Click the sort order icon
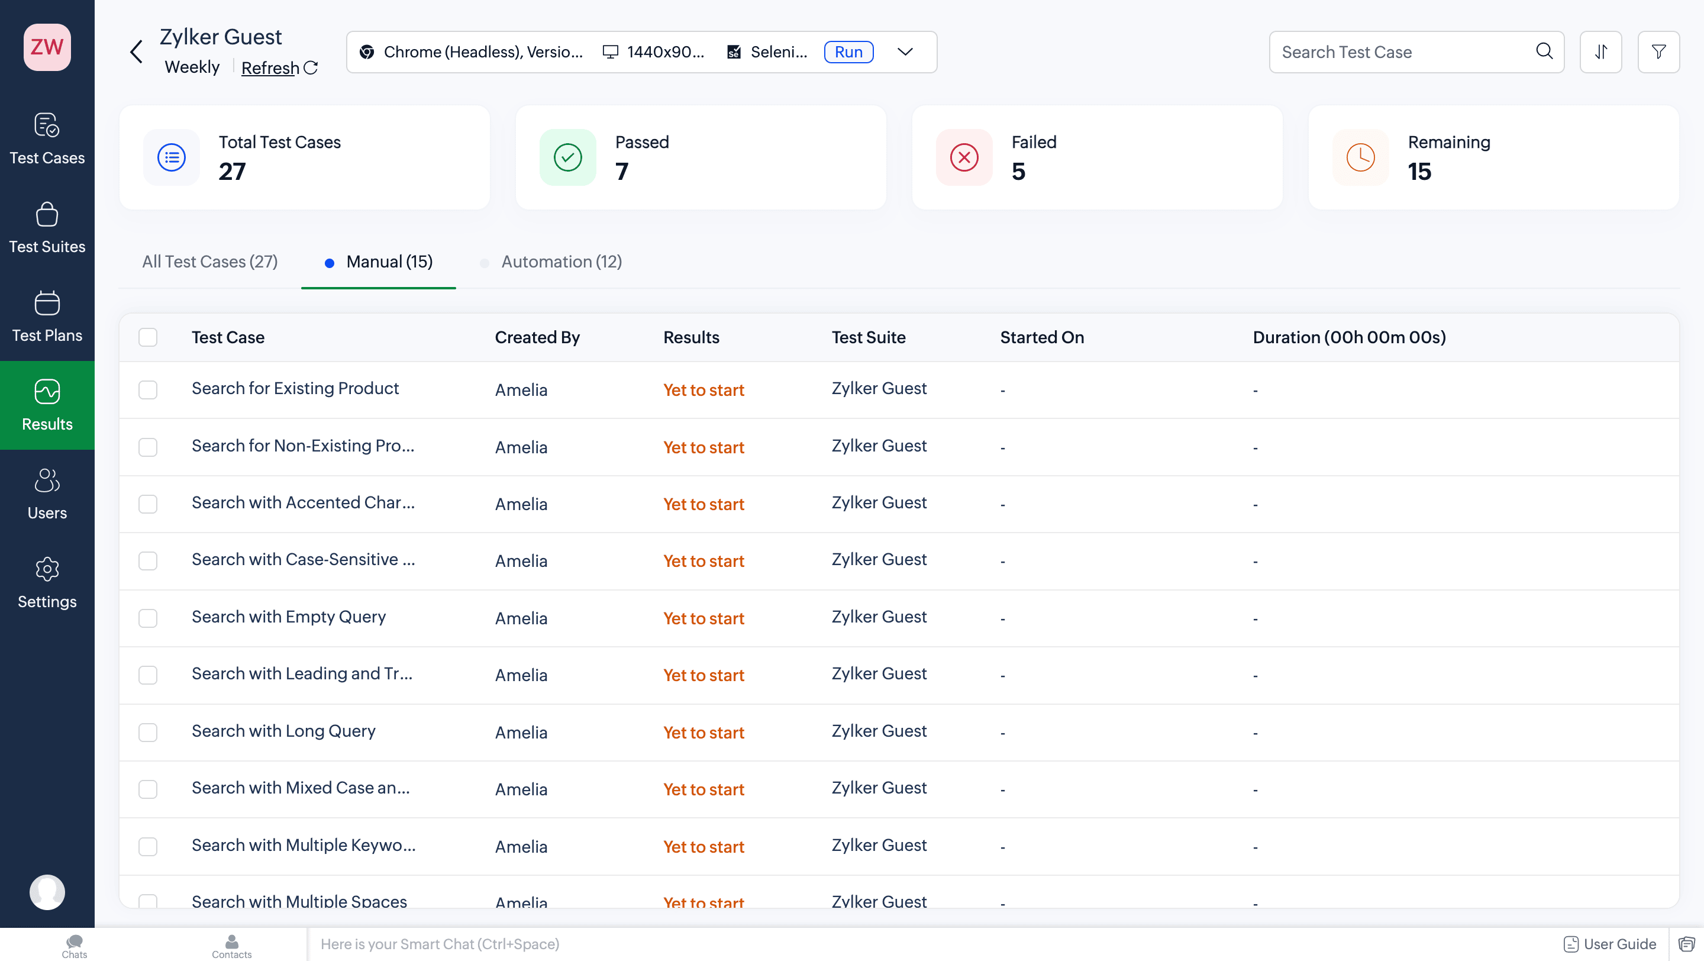This screenshot has width=1704, height=961. [1600, 51]
